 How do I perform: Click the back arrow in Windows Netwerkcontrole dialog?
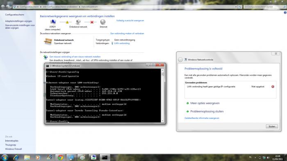[180, 60]
